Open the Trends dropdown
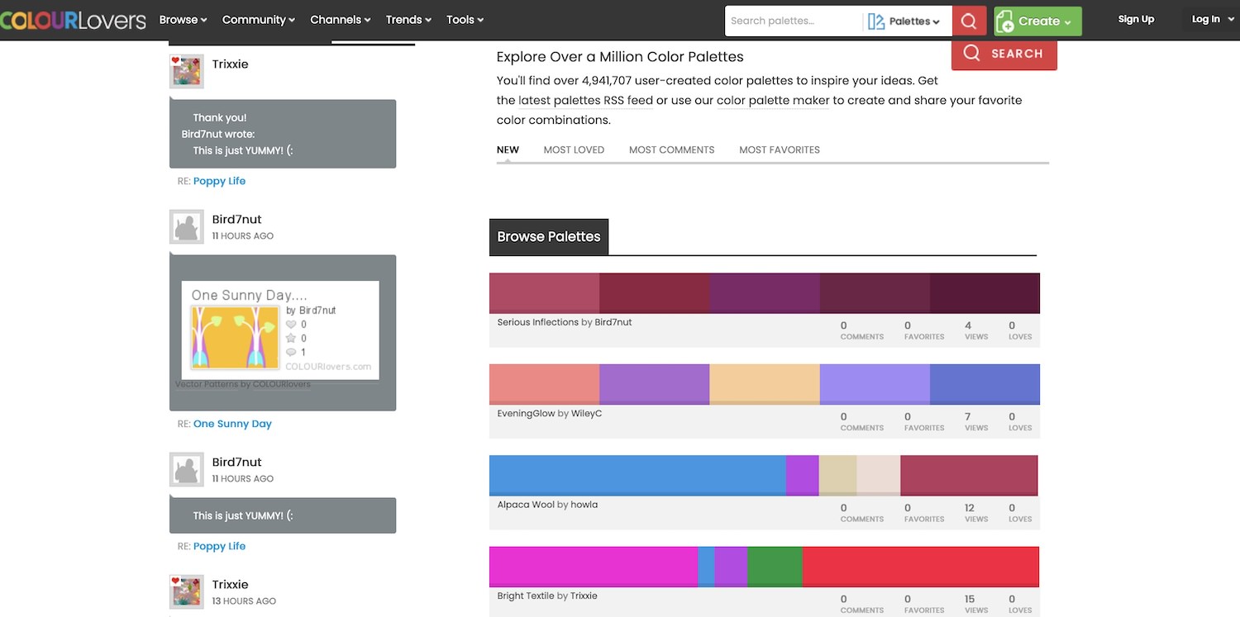Screen dimensions: 1240x617 408,20
